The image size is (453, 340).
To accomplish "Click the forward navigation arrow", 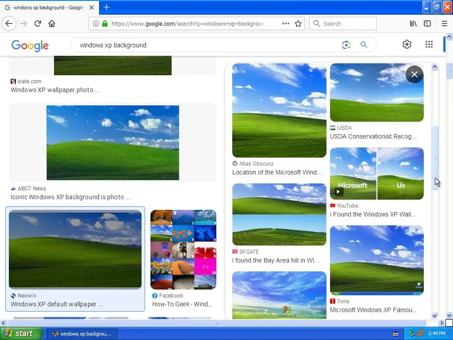I will [x=23, y=23].
